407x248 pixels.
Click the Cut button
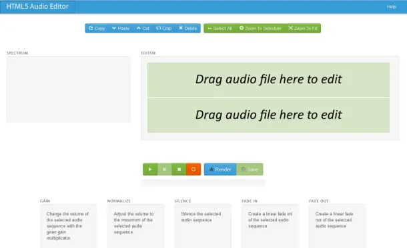[x=143, y=28]
